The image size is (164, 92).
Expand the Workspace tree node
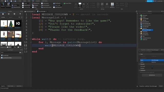(139, 15)
